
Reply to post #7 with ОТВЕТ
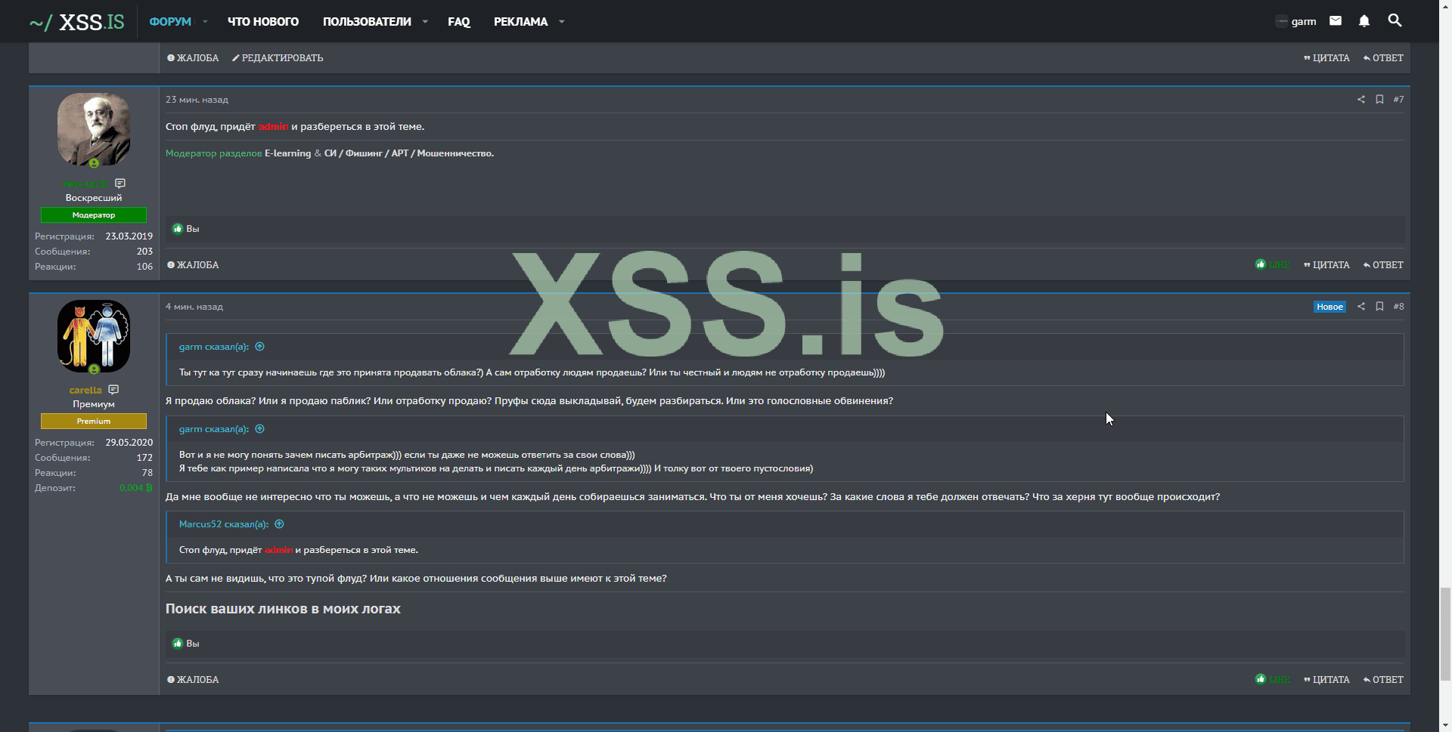(x=1383, y=265)
